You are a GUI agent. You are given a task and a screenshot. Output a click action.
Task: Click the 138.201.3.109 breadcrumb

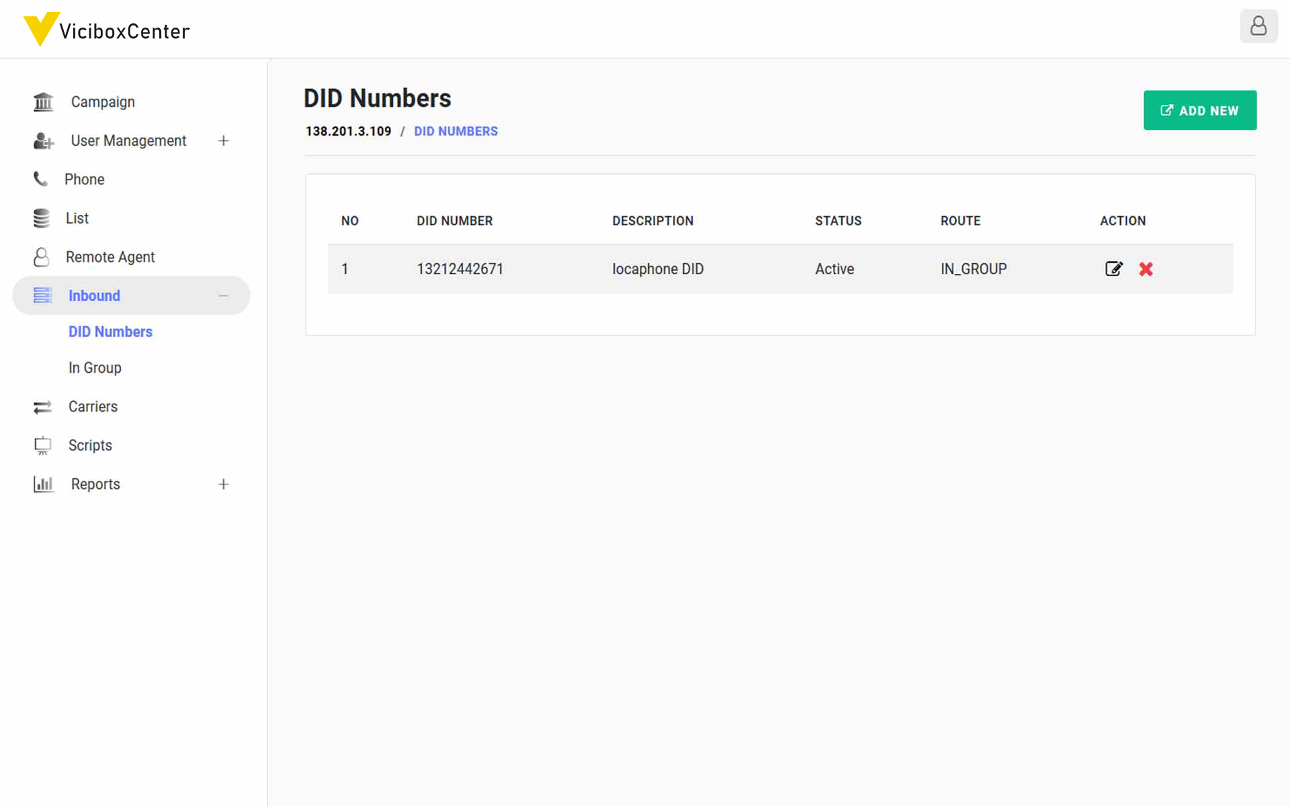tap(348, 131)
